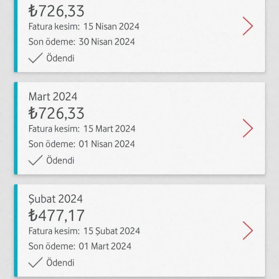Screen dimensions: 279x279
Task: Expand Şubat 2024 bill via red arrow
Action: coord(248,230)
